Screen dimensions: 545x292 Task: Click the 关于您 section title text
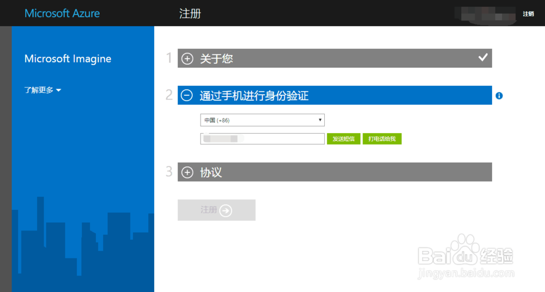pyautogui.click(x=216, y=59)
